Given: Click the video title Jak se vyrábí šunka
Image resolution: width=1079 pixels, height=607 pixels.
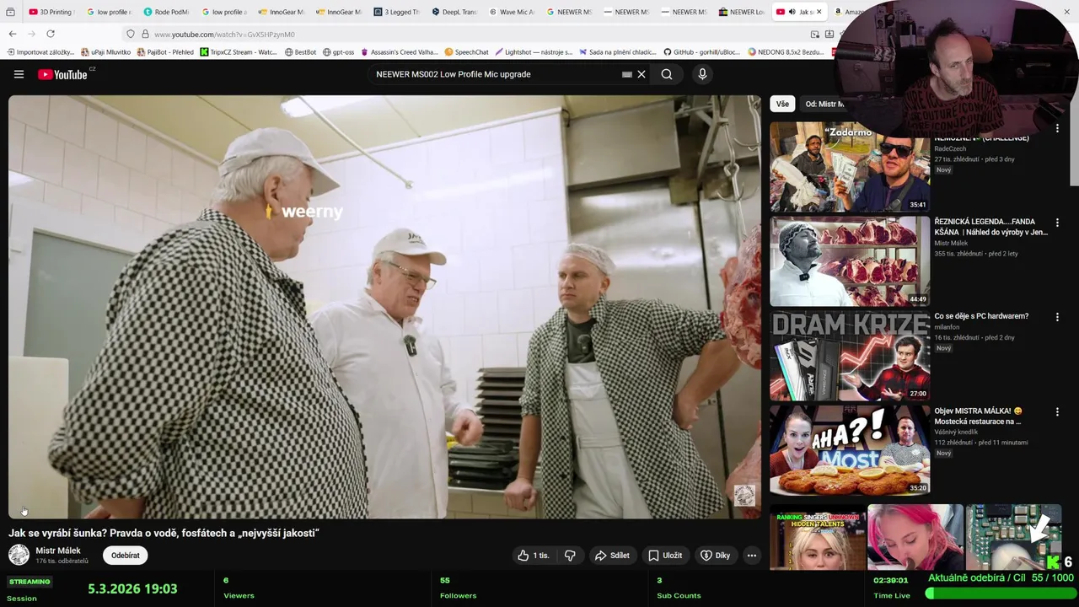Looking at the screenshot, I should (164, 533).
